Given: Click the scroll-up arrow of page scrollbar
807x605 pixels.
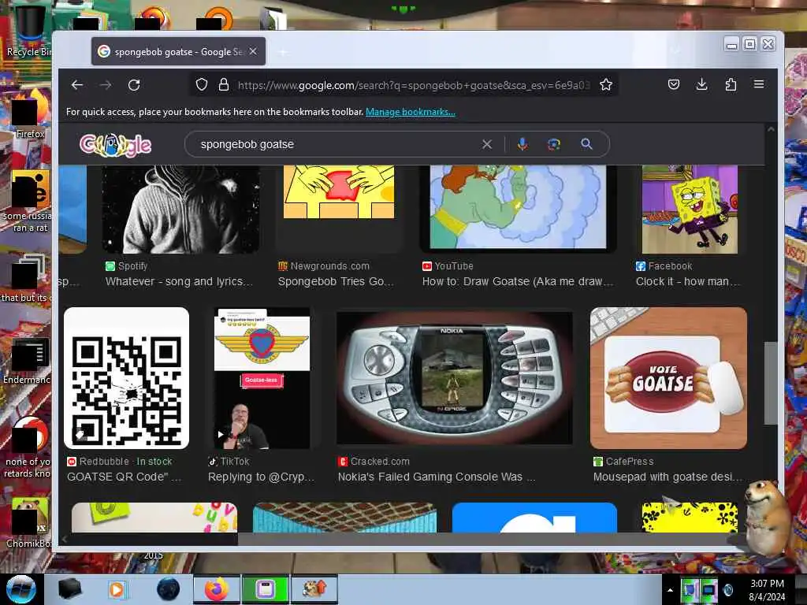Looking at the screenshot, I should 771,129.
